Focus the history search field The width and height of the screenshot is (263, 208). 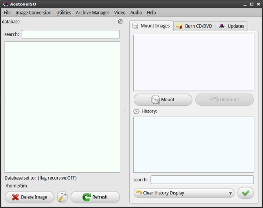(202, 180)
